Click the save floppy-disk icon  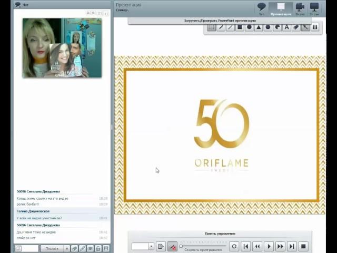click(x=315, y=27)
